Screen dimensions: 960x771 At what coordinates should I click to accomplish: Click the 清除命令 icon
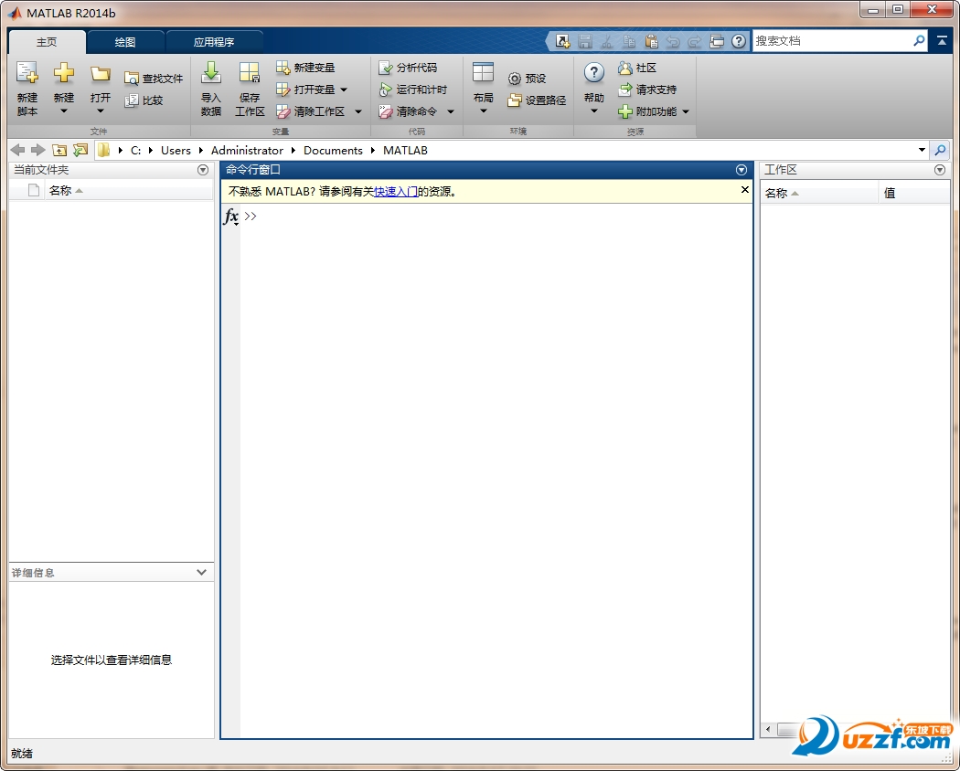point(385,111)
